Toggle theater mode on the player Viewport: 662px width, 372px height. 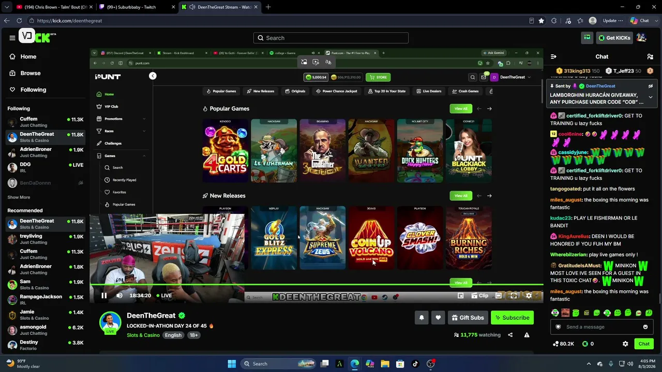pyautogui.click(x=499, y=296)
